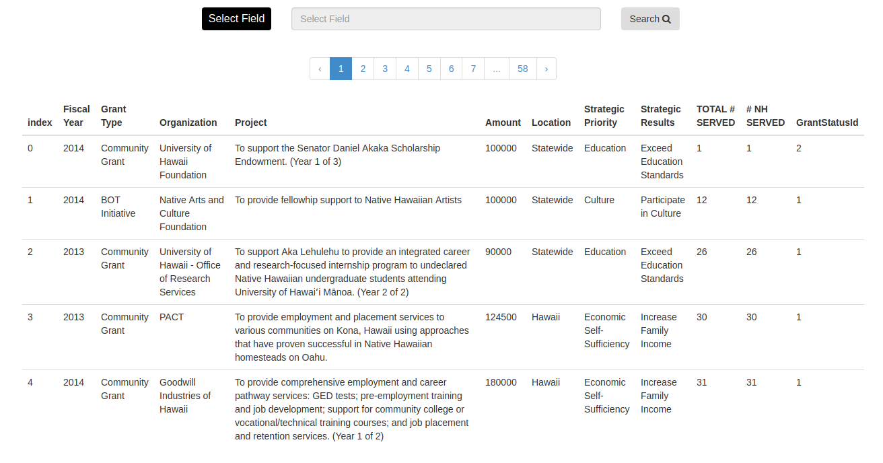Click the Fiscal Year column header

(x=76, y=116)
